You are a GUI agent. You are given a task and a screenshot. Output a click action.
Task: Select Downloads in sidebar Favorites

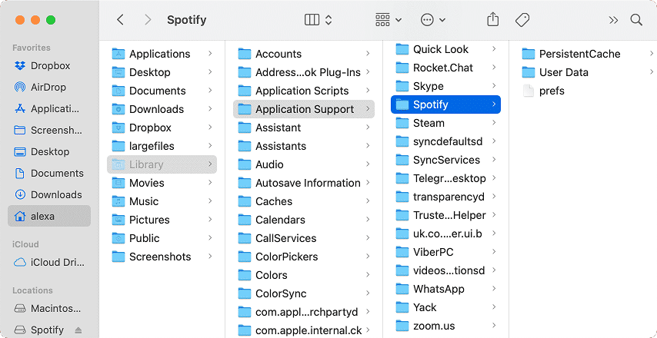pos(49,194)
